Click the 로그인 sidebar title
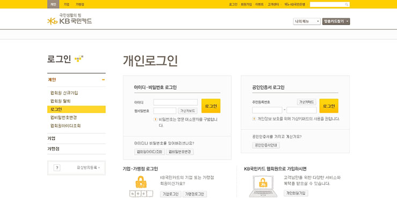Screen dimensions: 397x210 (x=59, y=59)
